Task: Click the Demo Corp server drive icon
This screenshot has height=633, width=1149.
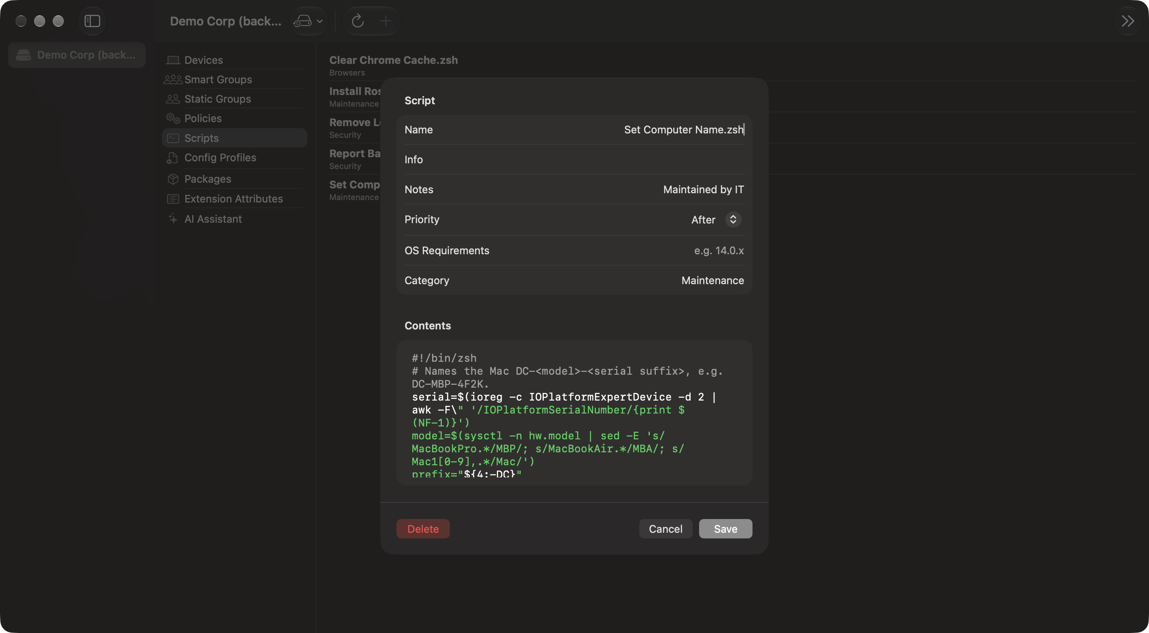Action: (x=23, y=55)
